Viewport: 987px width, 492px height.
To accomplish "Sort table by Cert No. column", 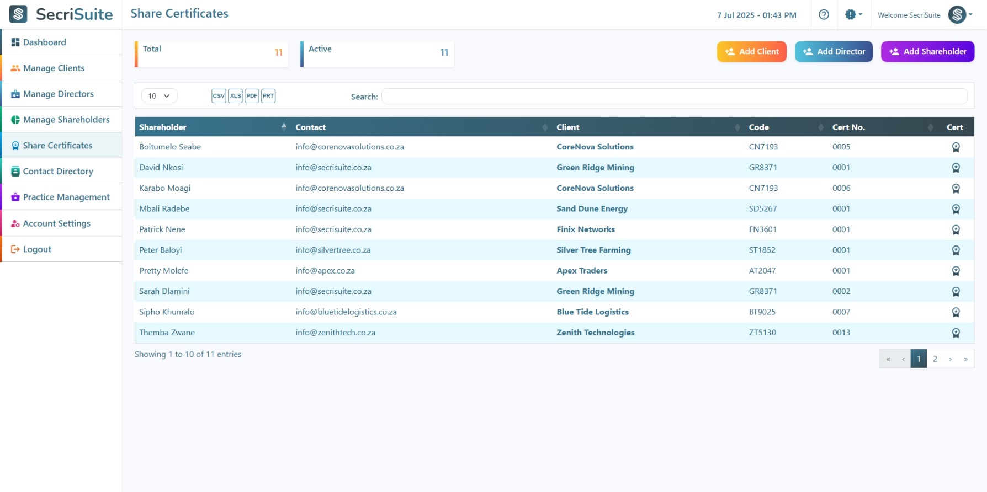I will pos(883,127).
